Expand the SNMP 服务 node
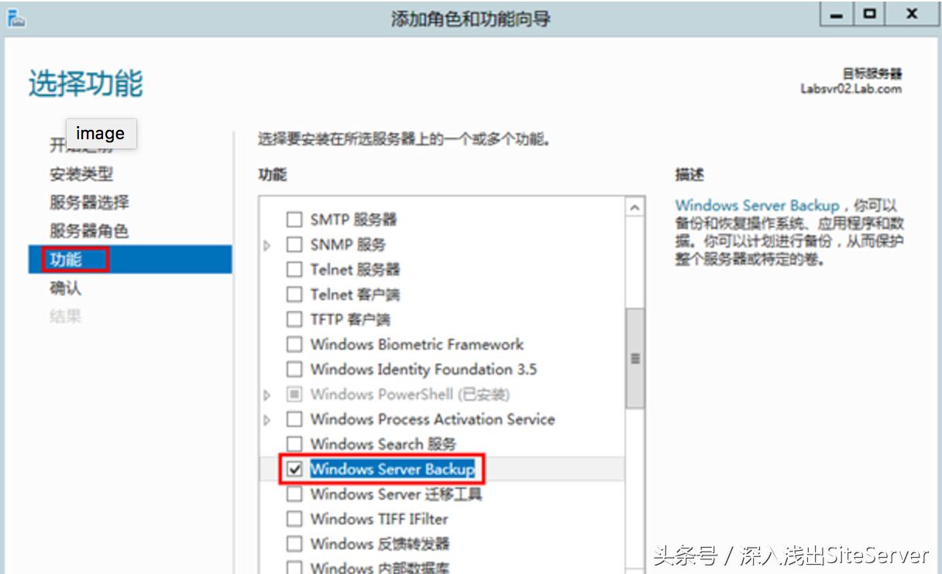 click(x=267, y=244)
